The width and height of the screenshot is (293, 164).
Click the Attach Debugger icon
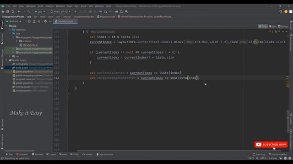point(105,11)
